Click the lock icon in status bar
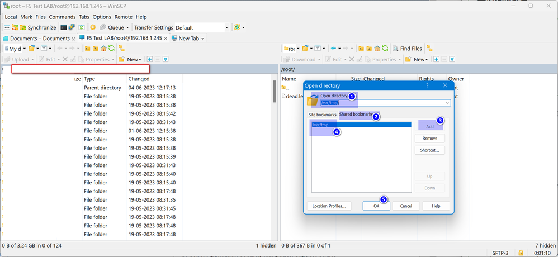558x257 pixels. click(521, 253)
